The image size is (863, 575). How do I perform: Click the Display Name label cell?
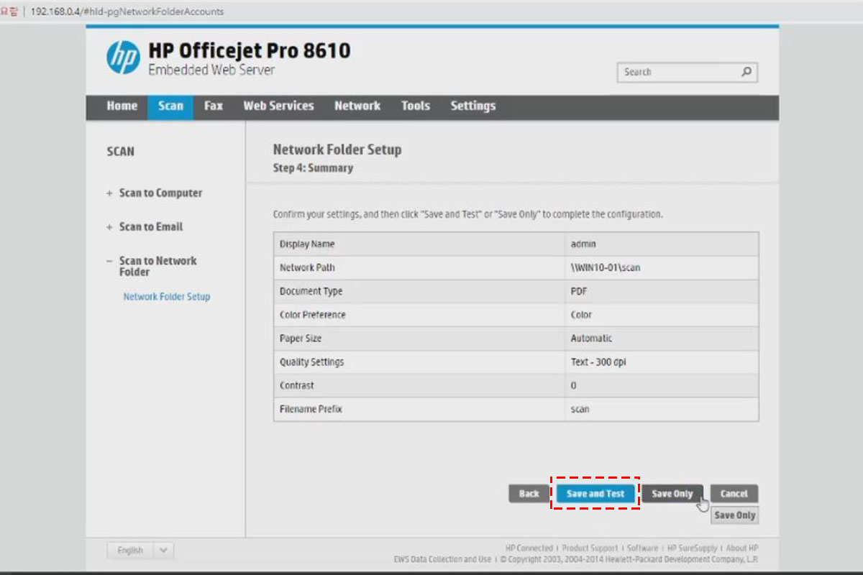tap(419, 244)
